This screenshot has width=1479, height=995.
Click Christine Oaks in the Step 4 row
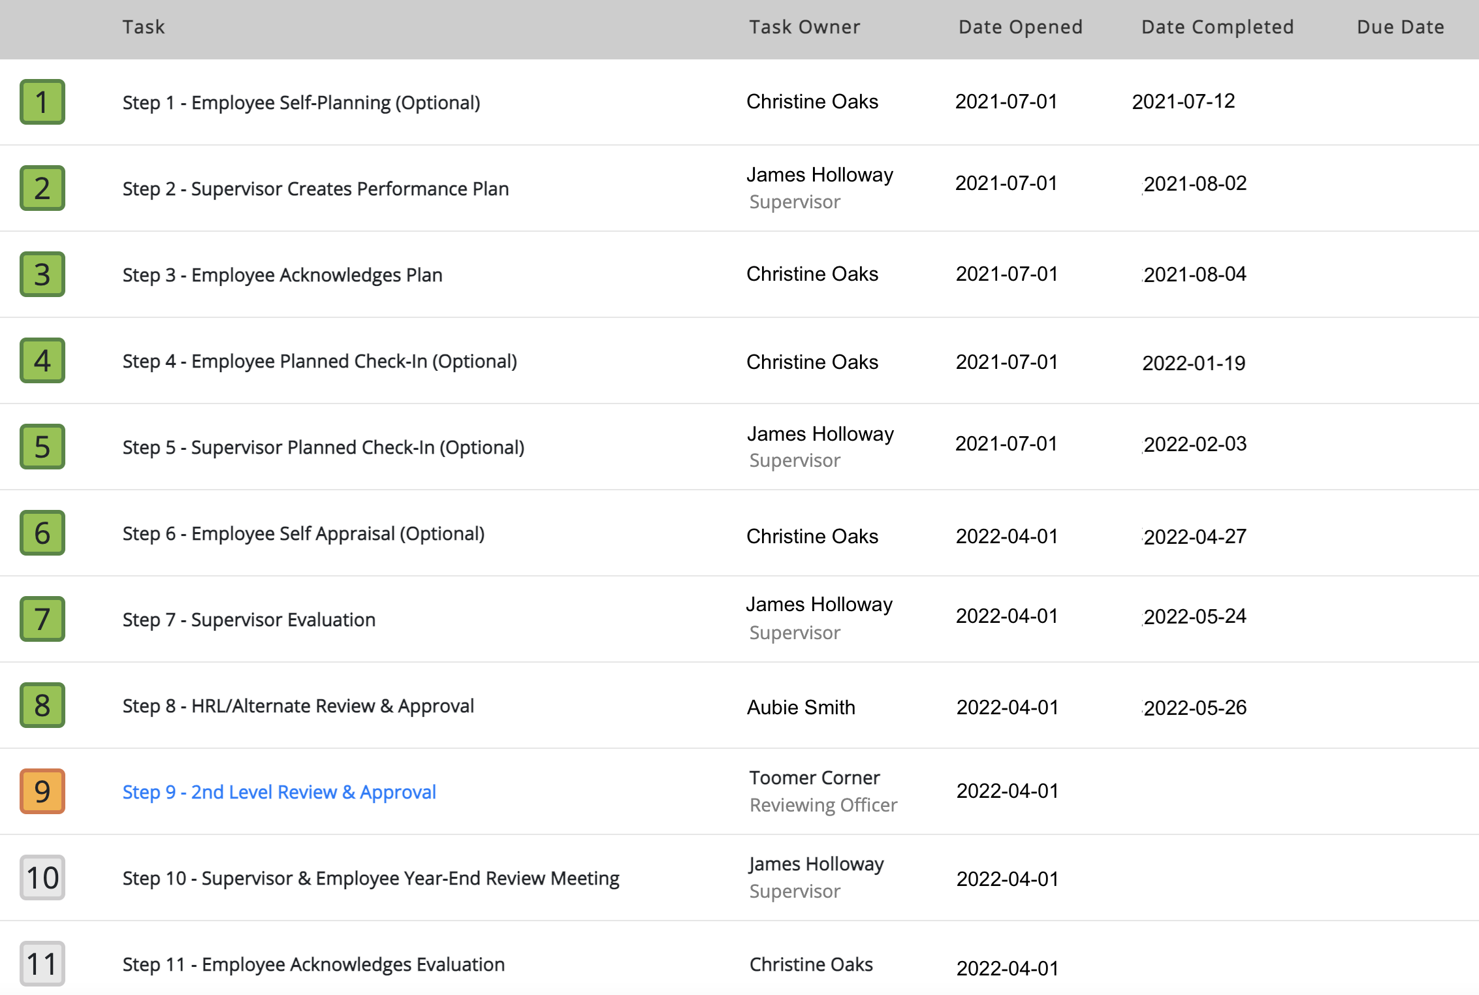point(812,362)
